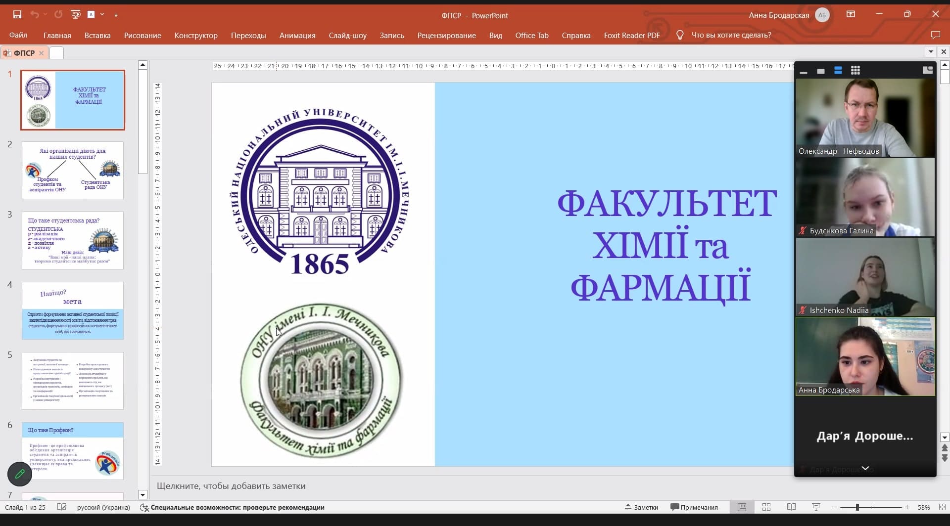The height and width of the screenshot is (526, 950).
Task: Select slide 3 thumbnail 'Що таке студентська рада?'
Action: (x=73, y=240)
